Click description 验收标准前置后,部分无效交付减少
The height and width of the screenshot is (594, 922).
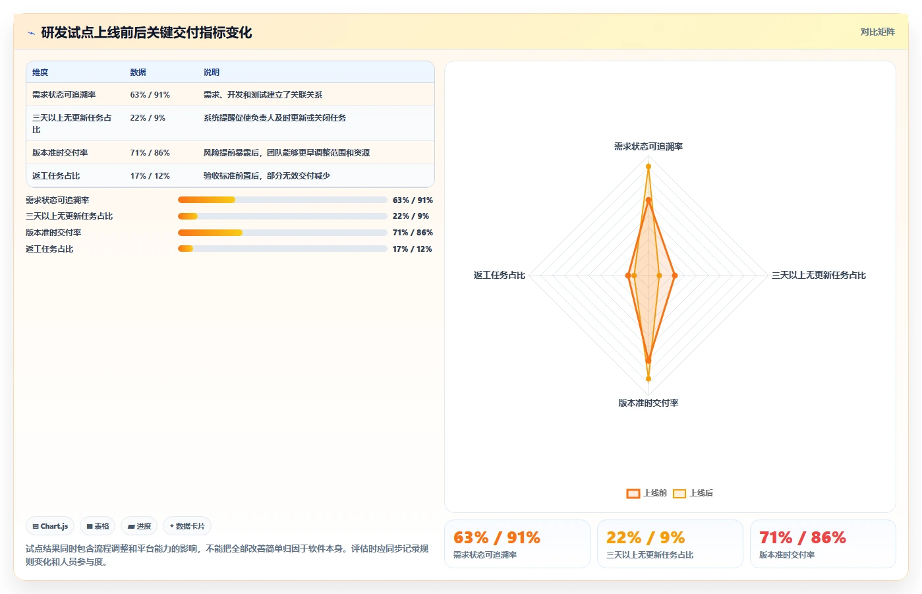[267, 176]
